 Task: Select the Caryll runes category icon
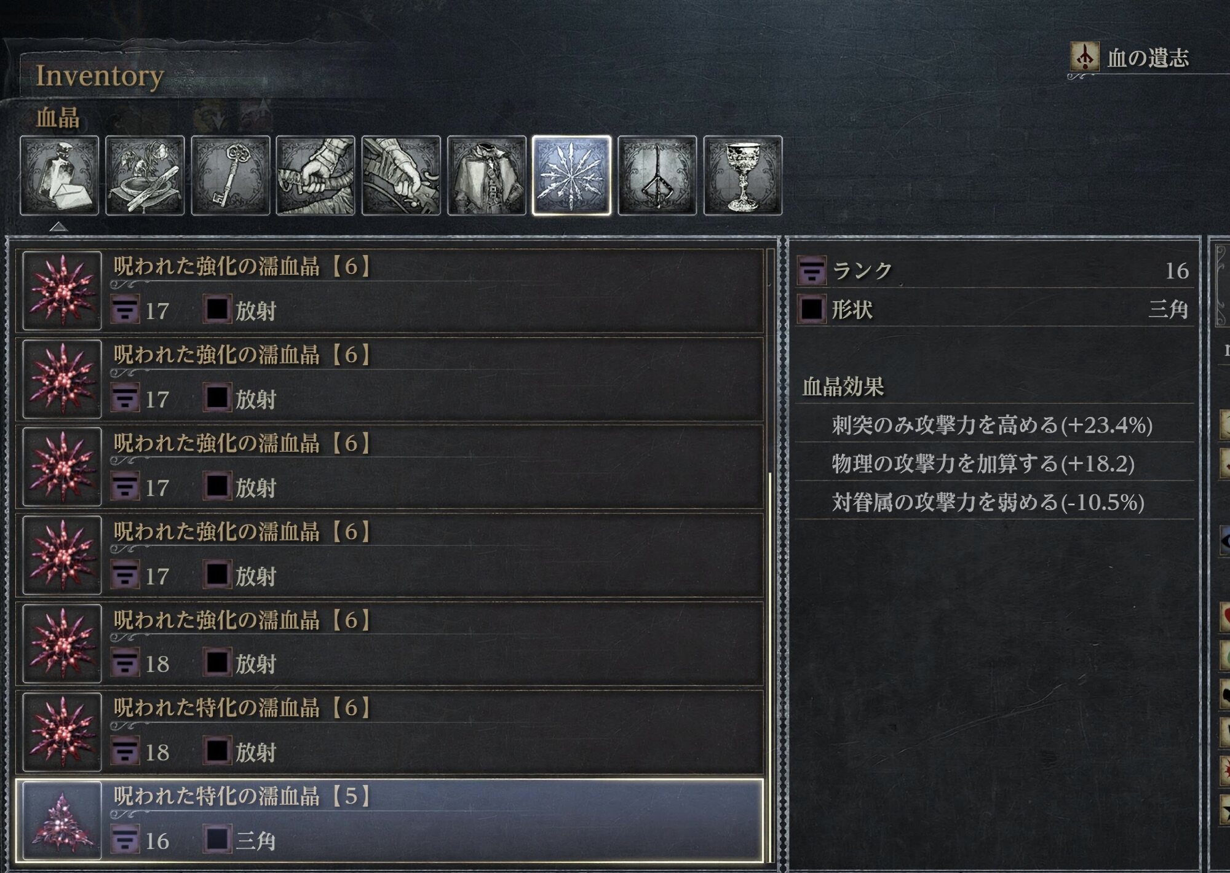pos(657,175)
